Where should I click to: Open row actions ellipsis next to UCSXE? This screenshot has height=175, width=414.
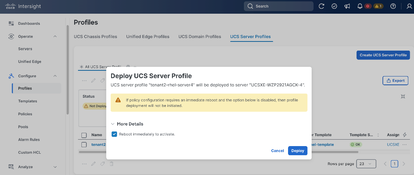click(404, 145)
